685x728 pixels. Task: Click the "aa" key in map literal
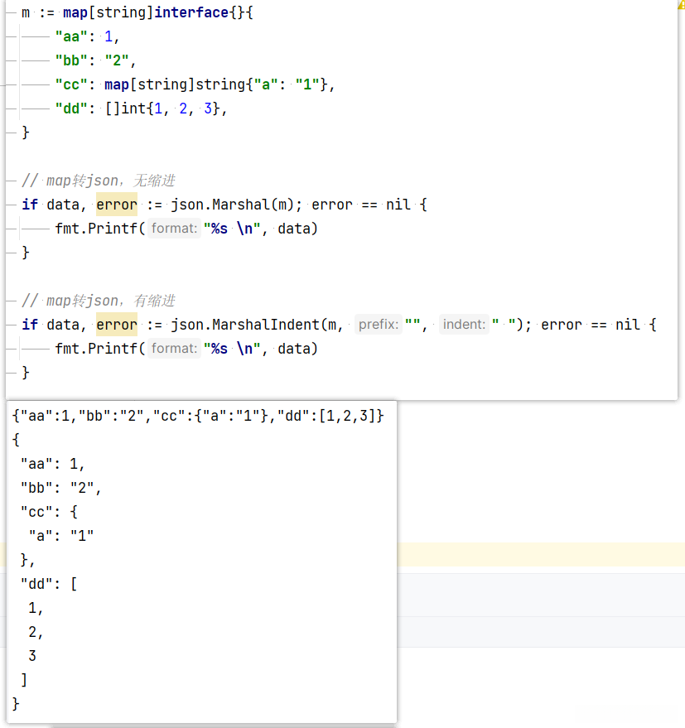tap(71, 36)
